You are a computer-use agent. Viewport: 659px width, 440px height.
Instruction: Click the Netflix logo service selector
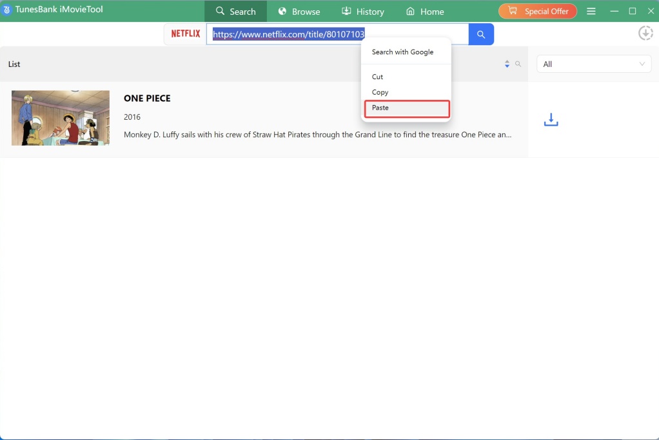186,34
